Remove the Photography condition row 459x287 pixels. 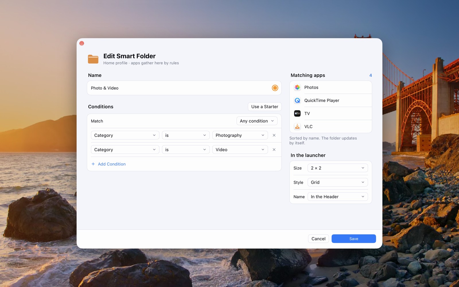[274, 135]
